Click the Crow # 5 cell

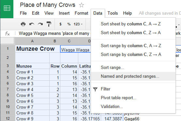(x=32, y=95)
